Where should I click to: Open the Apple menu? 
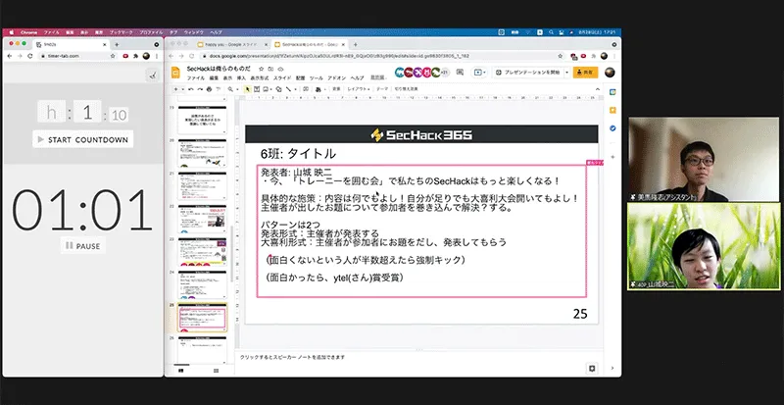(12, 32)
